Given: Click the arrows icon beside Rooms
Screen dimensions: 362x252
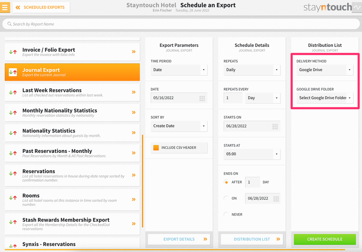Looking at the screenshot, I should coord(13,198).
